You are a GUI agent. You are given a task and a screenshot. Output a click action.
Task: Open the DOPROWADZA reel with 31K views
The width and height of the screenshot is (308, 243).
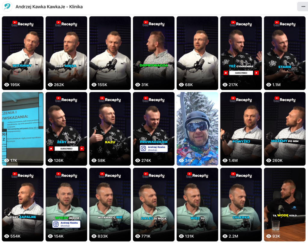tap(154, 53)
